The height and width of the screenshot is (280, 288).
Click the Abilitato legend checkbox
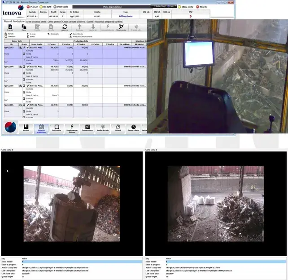click(6, 34)
